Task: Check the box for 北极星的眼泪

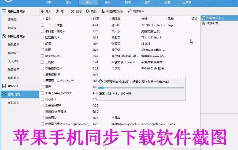Action: coord(42,124)
